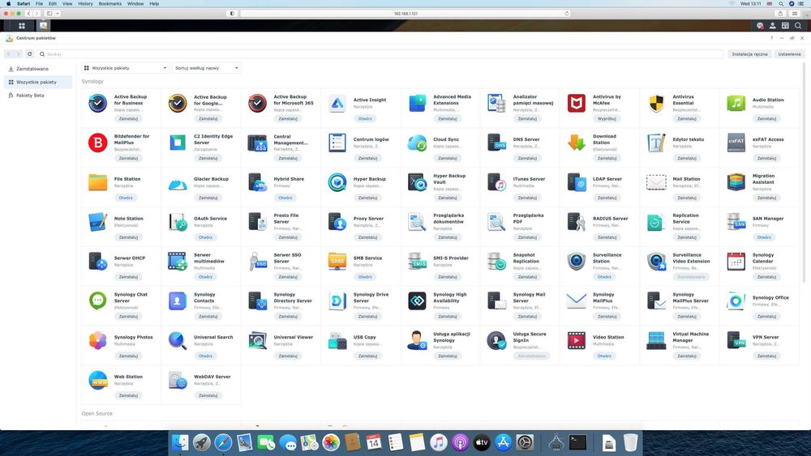
Task: Open the Safari Window menu
Action: 135,3
